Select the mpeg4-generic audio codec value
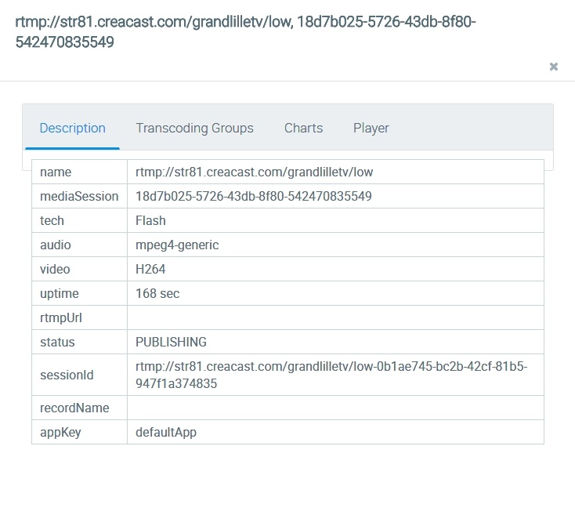 pos(177,245)
